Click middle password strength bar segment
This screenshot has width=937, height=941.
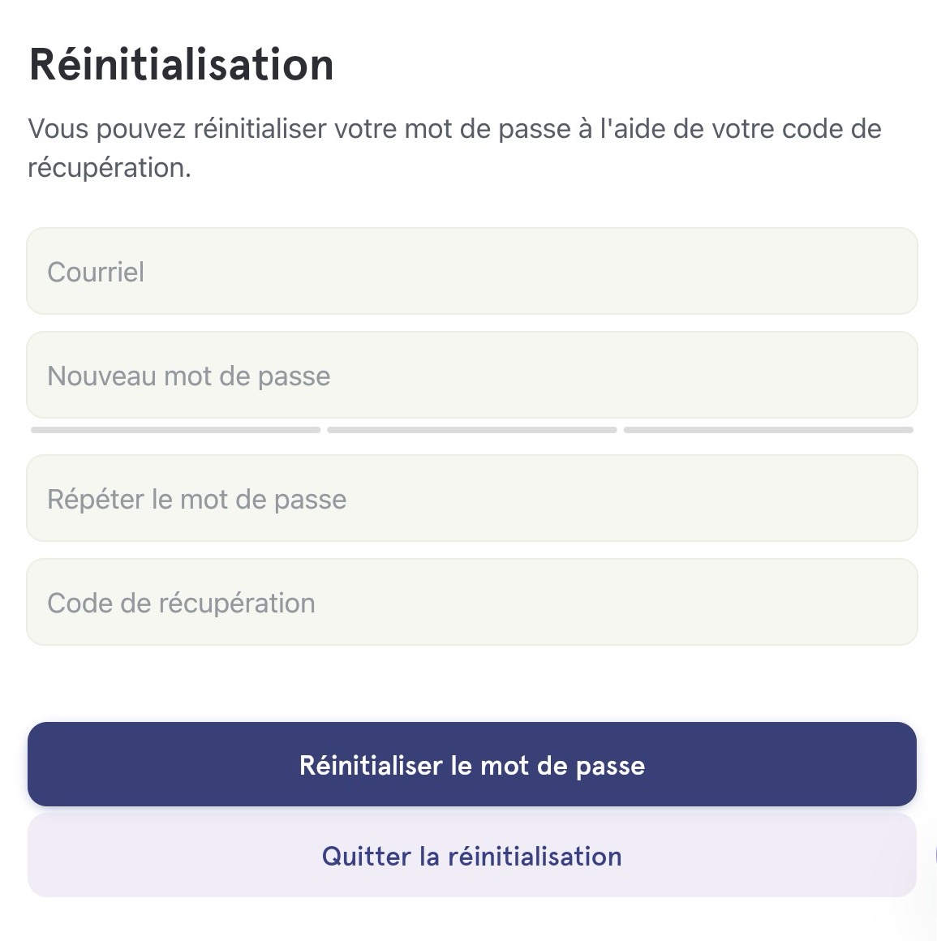pos(472,430)
